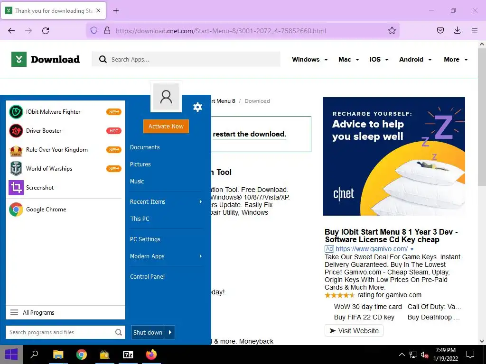Image resolution: width=486 pixels, height=364 pixels.
Task: Click the Windows Start button in taskbar
Action: click(11, 355)
